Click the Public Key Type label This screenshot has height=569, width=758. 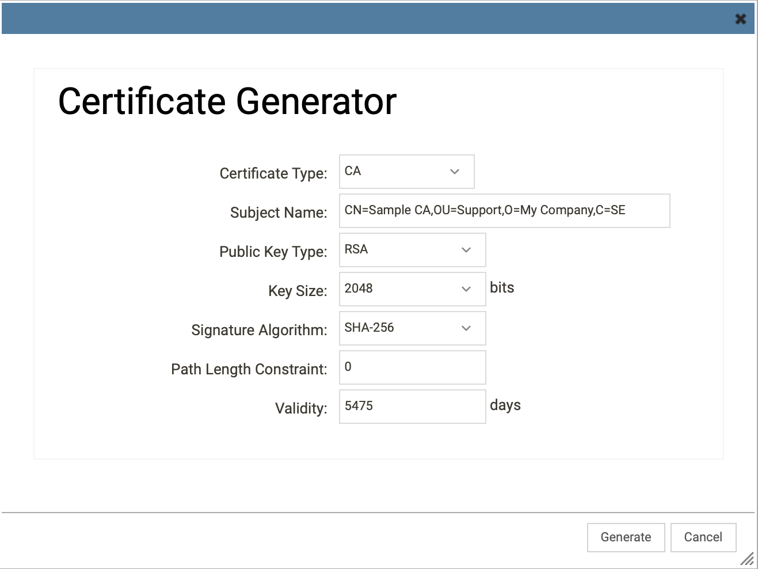coord(273,252)
